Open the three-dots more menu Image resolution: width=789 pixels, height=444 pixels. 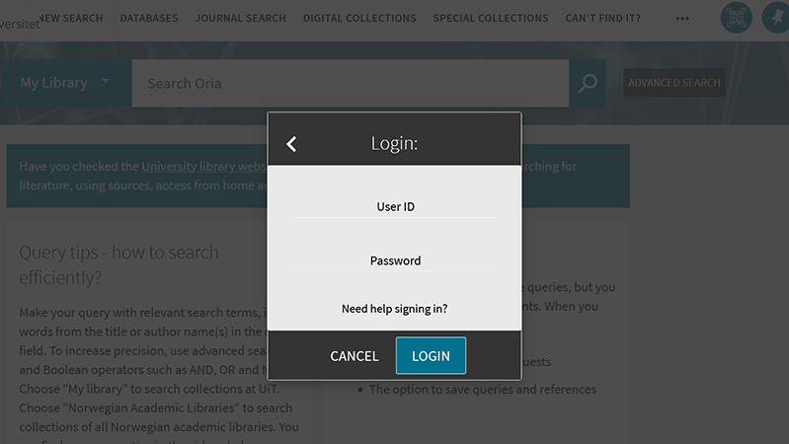682,19
